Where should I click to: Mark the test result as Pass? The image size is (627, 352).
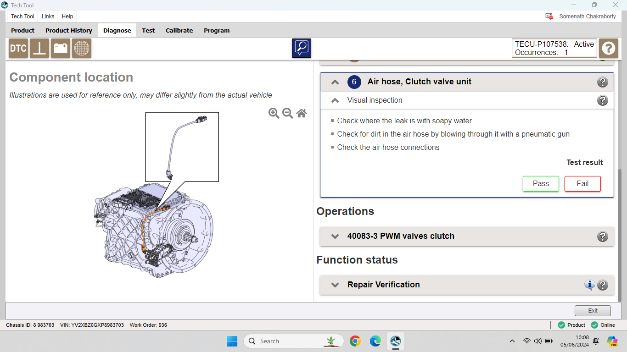pyautogui.click(x=541, y=184)
